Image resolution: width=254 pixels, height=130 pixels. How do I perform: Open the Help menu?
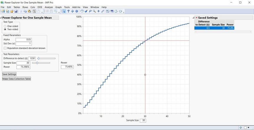click(104, 7)
